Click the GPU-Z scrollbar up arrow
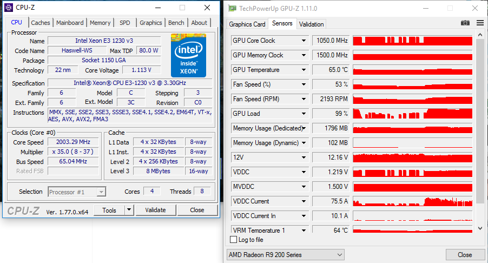This screenshot has width=488, height=263. coord(480,35)
